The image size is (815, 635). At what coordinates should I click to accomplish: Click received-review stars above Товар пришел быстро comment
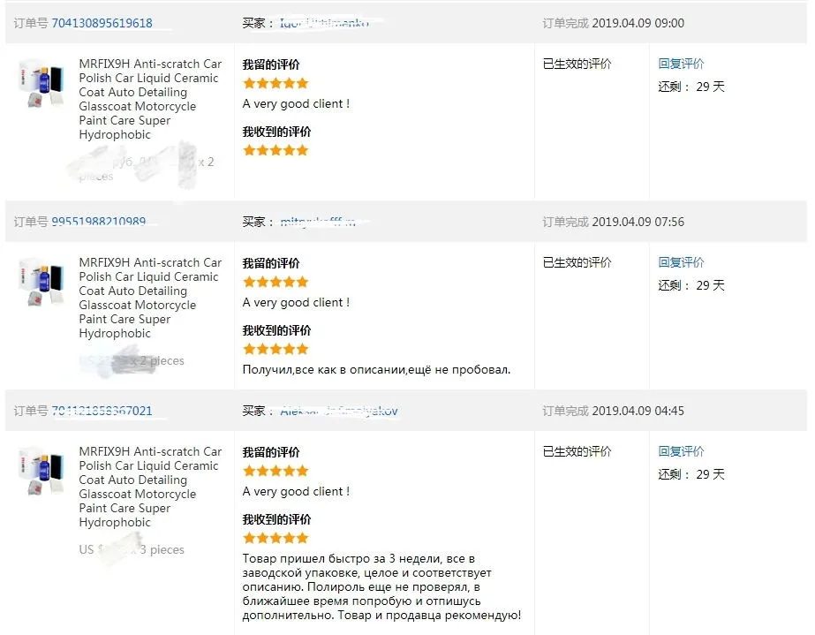pyautogui.click(x=275, y=538)
